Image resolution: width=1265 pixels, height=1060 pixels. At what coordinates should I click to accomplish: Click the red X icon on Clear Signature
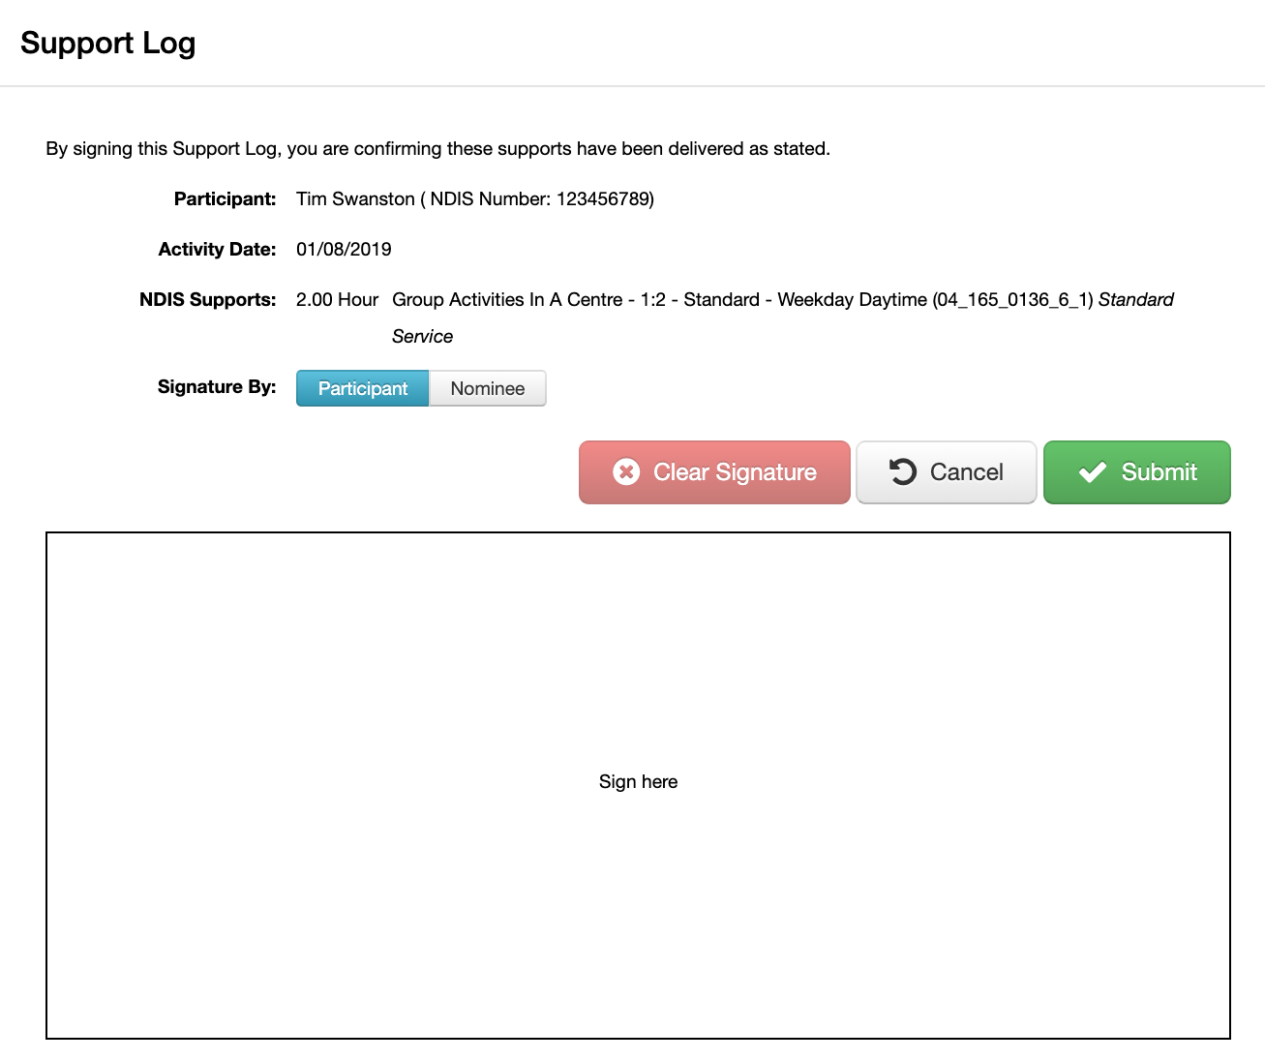(x=626, y=472)
